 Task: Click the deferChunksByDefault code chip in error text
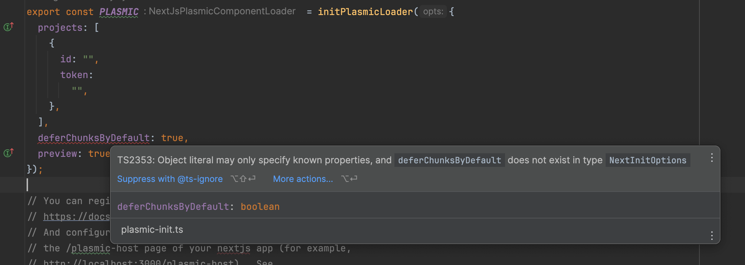point(449,160)
